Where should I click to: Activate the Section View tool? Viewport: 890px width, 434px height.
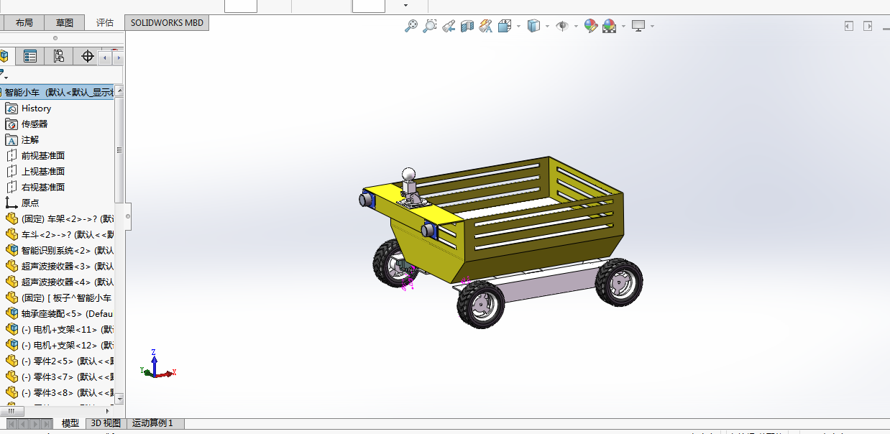467,26
